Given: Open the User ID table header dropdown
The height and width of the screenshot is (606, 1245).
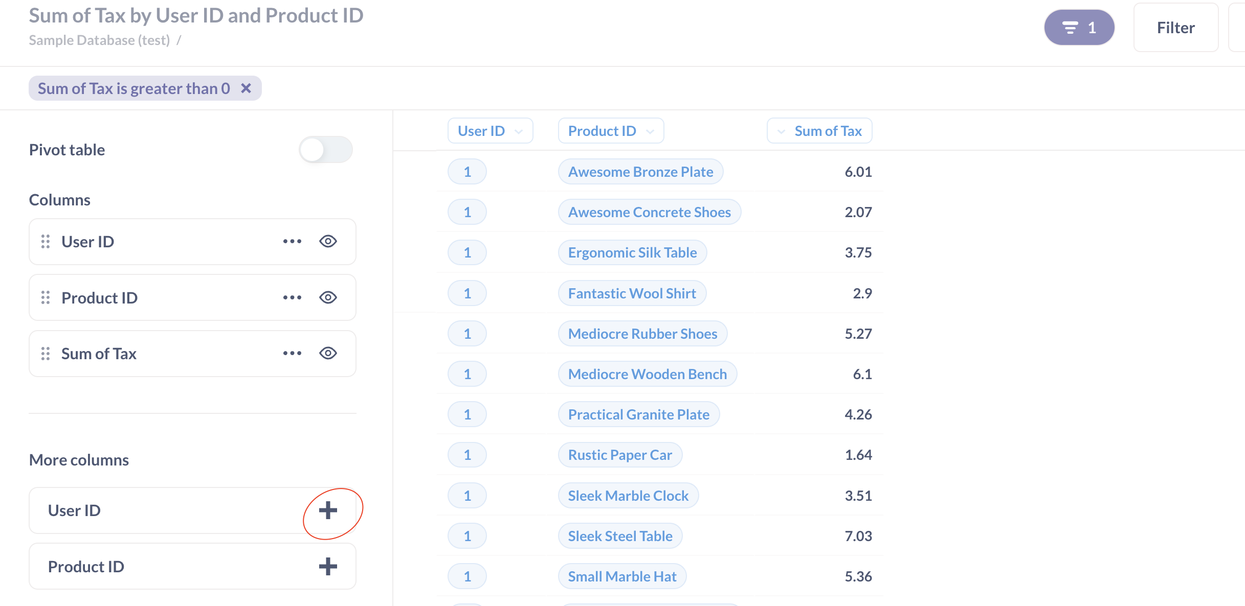Looking at the screenshot, I should 490,131.
